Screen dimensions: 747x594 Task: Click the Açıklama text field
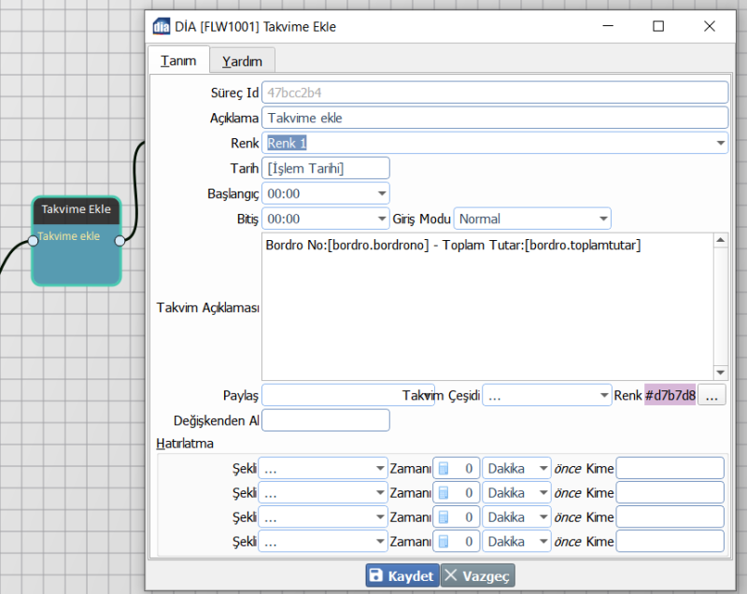pos(495,119)
